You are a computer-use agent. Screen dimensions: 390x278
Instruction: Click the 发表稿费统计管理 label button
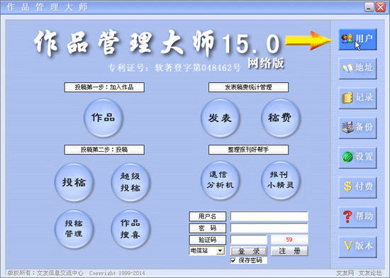point(248,87)
